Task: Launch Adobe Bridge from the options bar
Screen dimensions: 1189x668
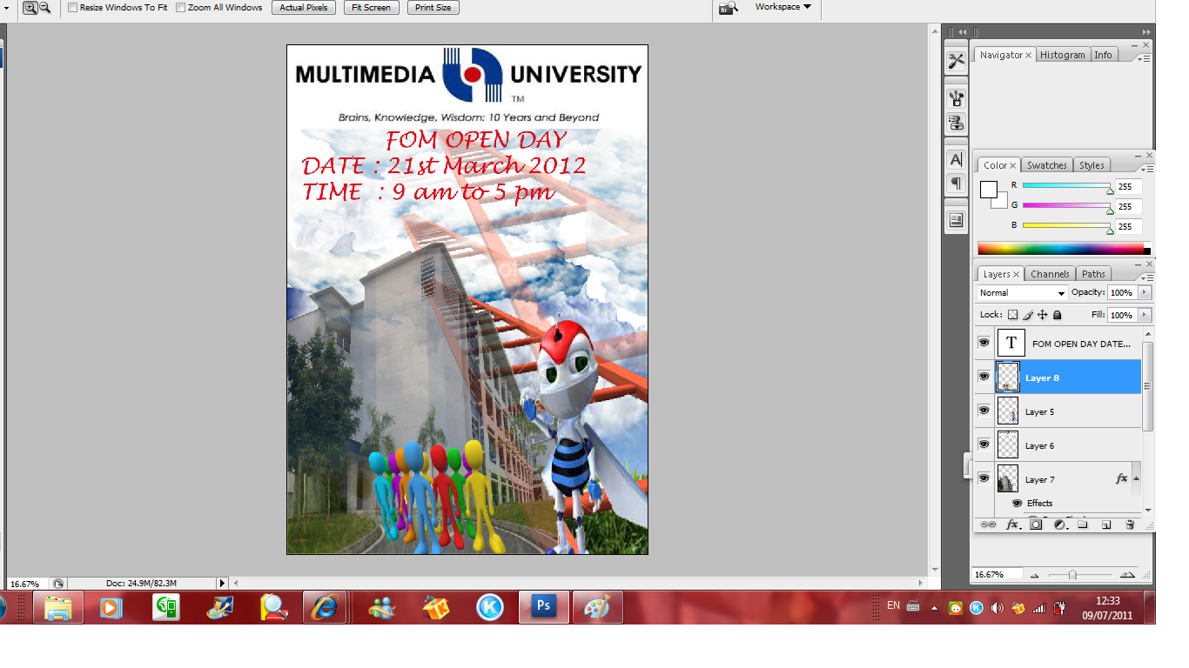Action: pyautogui.click(x=728, y=8)
